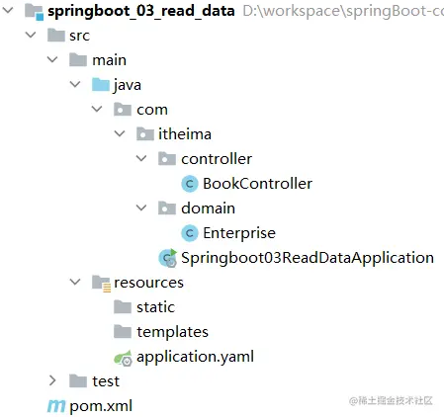Select the java folder label
The width and height of the screenshot is (444, 417).
pos(128,85)
